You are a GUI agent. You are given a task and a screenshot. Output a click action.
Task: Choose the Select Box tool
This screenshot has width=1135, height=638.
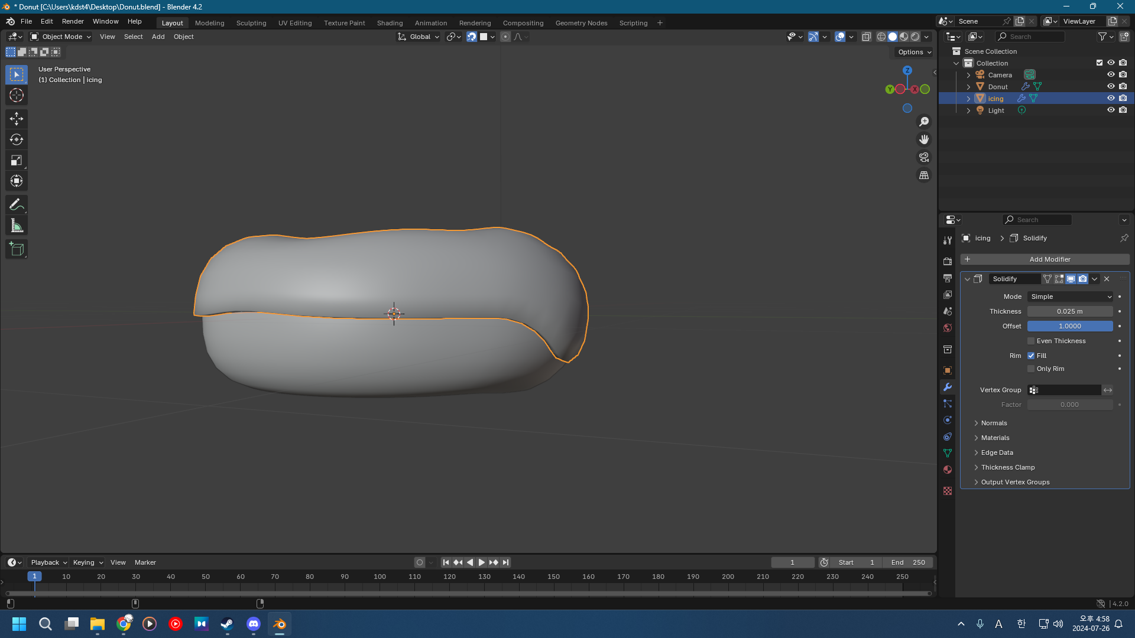point(17,74)
